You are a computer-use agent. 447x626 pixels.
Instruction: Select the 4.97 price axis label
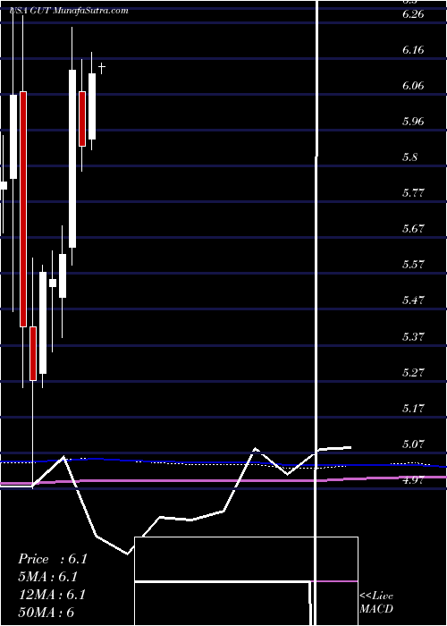click(x=414, y=480)
